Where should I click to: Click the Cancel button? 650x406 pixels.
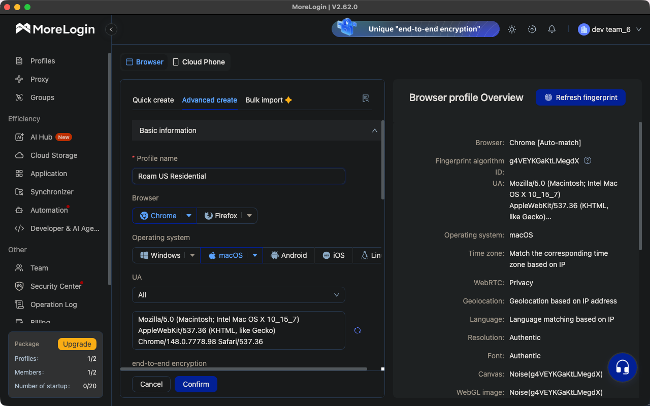[x=151, y=384]
